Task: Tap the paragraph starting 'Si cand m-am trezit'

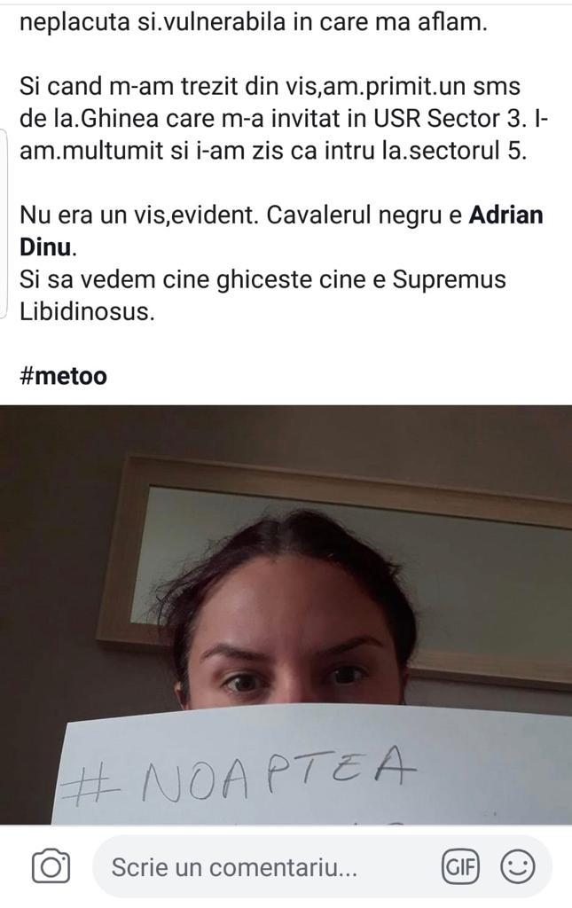Action: click(x=284, y=118)
